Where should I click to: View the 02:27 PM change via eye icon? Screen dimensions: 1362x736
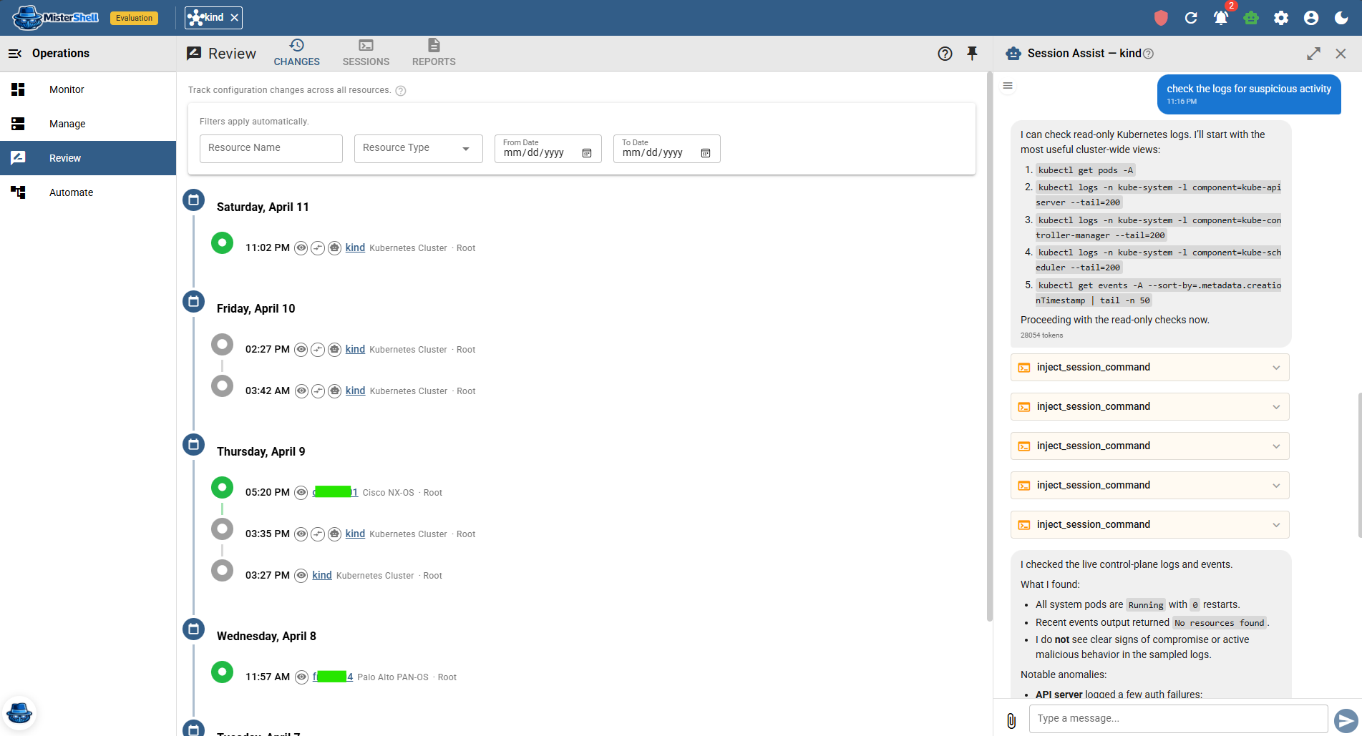coord(301,350)
